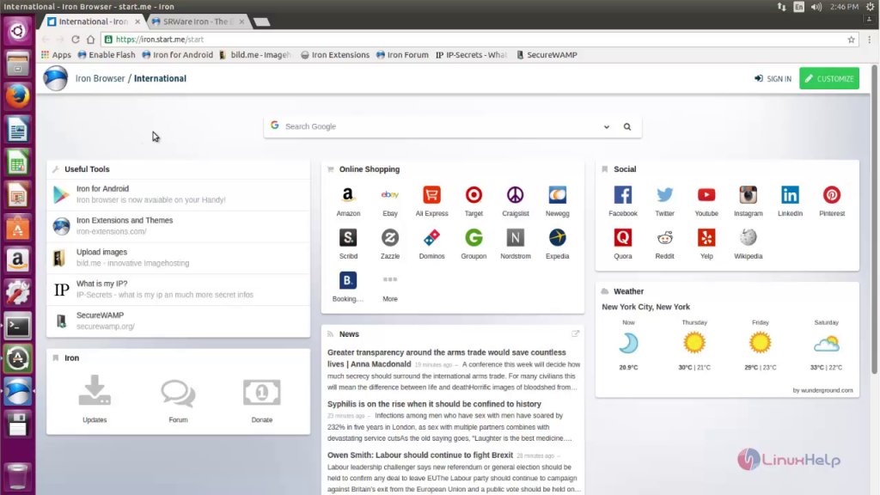880x495 pixels.
Task: Open the Newegg shortcut
Action: (x=557, y=195)
